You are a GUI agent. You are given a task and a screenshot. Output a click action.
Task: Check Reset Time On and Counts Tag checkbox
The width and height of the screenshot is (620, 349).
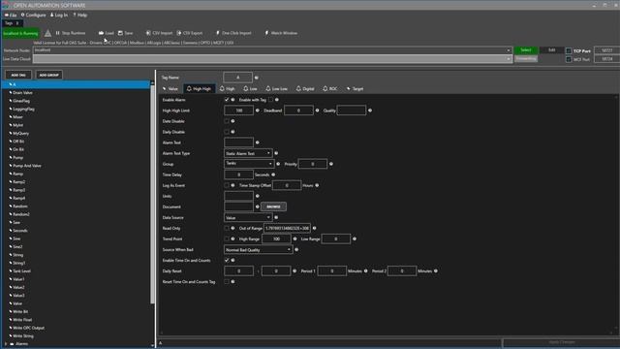pyautogui.click(x=227, y=282)
